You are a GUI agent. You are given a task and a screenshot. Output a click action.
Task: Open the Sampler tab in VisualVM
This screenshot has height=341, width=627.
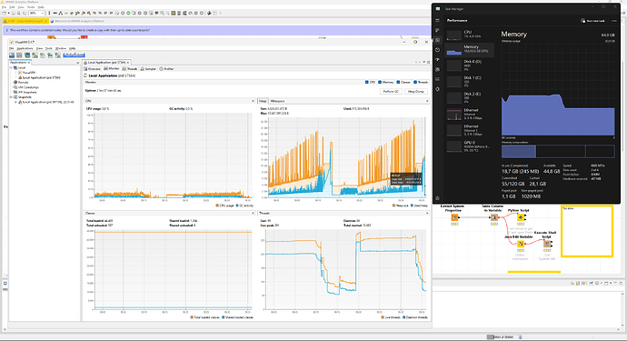coord(148,69)
